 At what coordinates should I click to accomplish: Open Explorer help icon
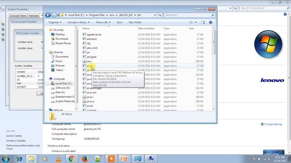[x=211, y=22]
